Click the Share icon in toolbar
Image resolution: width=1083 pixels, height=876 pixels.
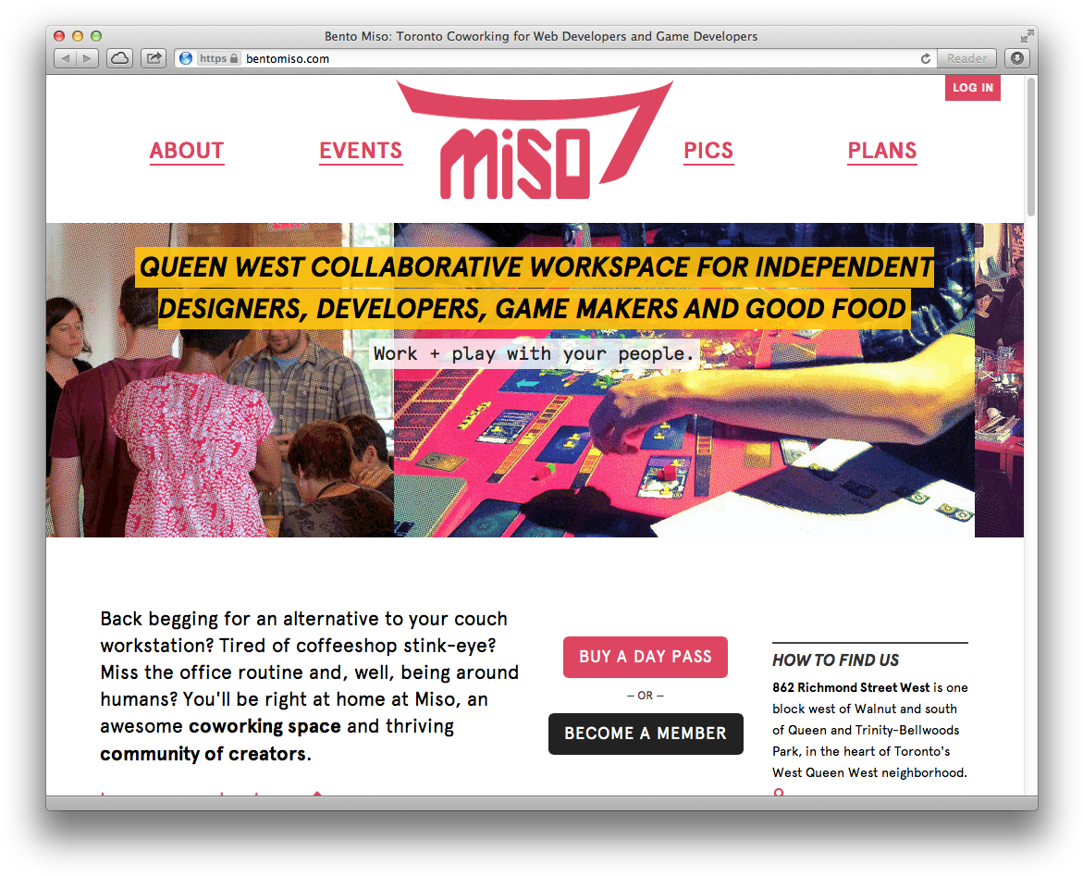tap(154, 58)
